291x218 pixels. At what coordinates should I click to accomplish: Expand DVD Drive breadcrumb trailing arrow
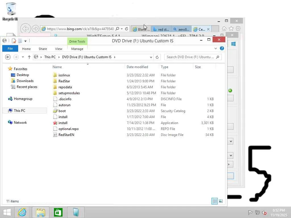[115, 57]
